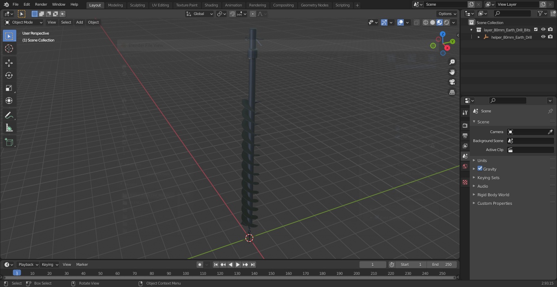Activate the Select Box tool
The height and width of the screenshot is (287, 557).
(x=9, y=36)
